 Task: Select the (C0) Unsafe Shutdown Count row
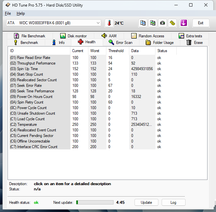(93, 113)
